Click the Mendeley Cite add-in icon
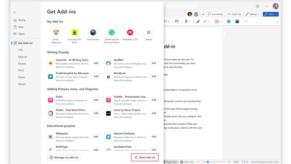This screenshot has height=164, width=291. pyautogui.click(x=130, y=32)
